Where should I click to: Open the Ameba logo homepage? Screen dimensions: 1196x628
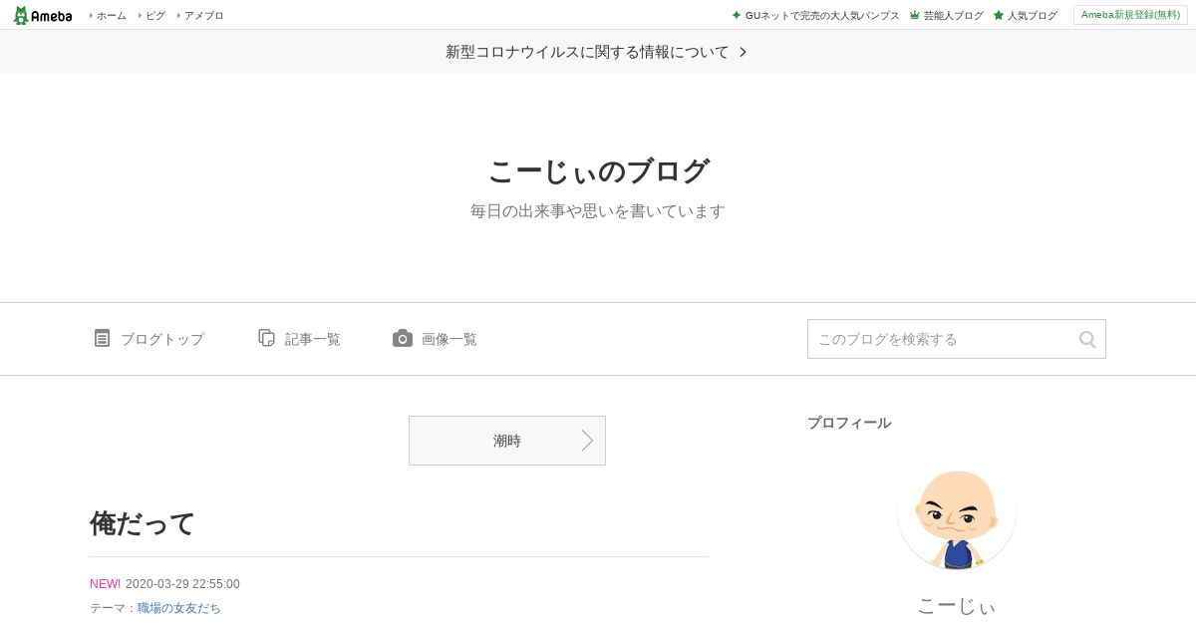coord(43,15)
